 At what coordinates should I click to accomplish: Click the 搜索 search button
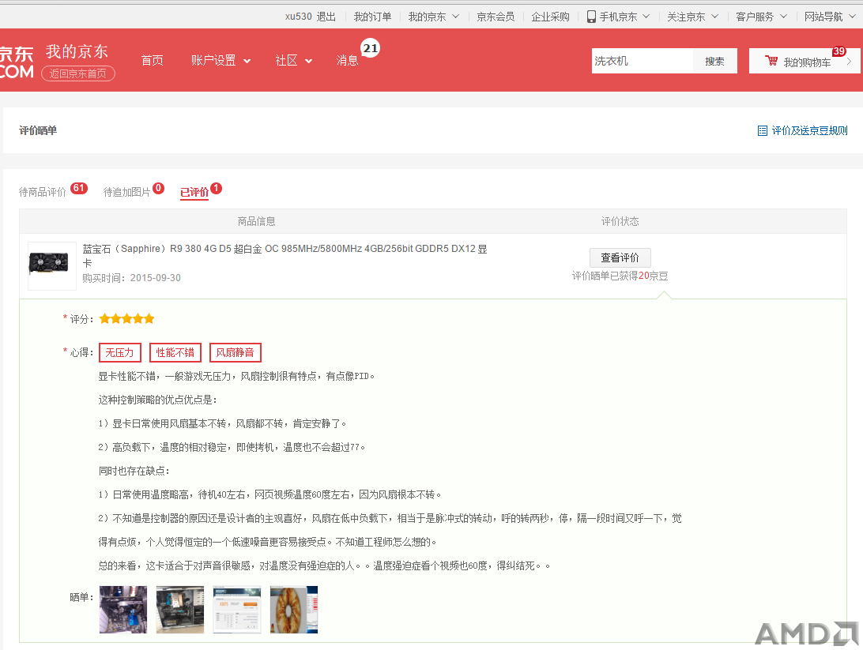pos(714,61)
